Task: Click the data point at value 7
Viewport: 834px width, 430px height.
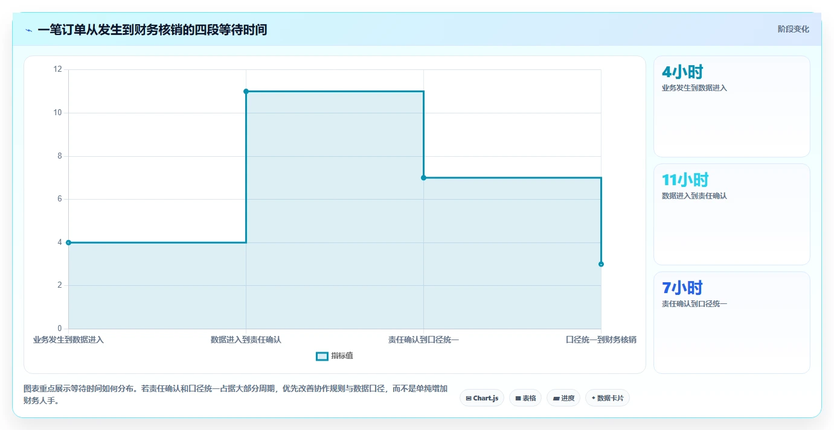Action: point(423,177)
